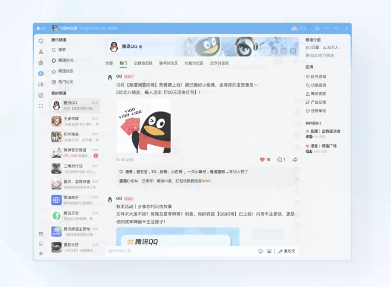
Task: Switch to the 全部 tab
Action: coord(109,63)
